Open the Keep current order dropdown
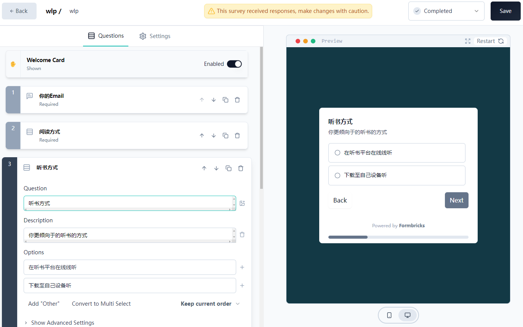 click(210, 304)
